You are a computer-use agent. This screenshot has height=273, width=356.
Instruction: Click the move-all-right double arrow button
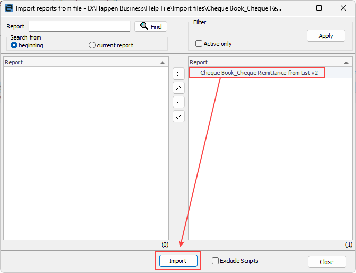(x=179, y=88)
